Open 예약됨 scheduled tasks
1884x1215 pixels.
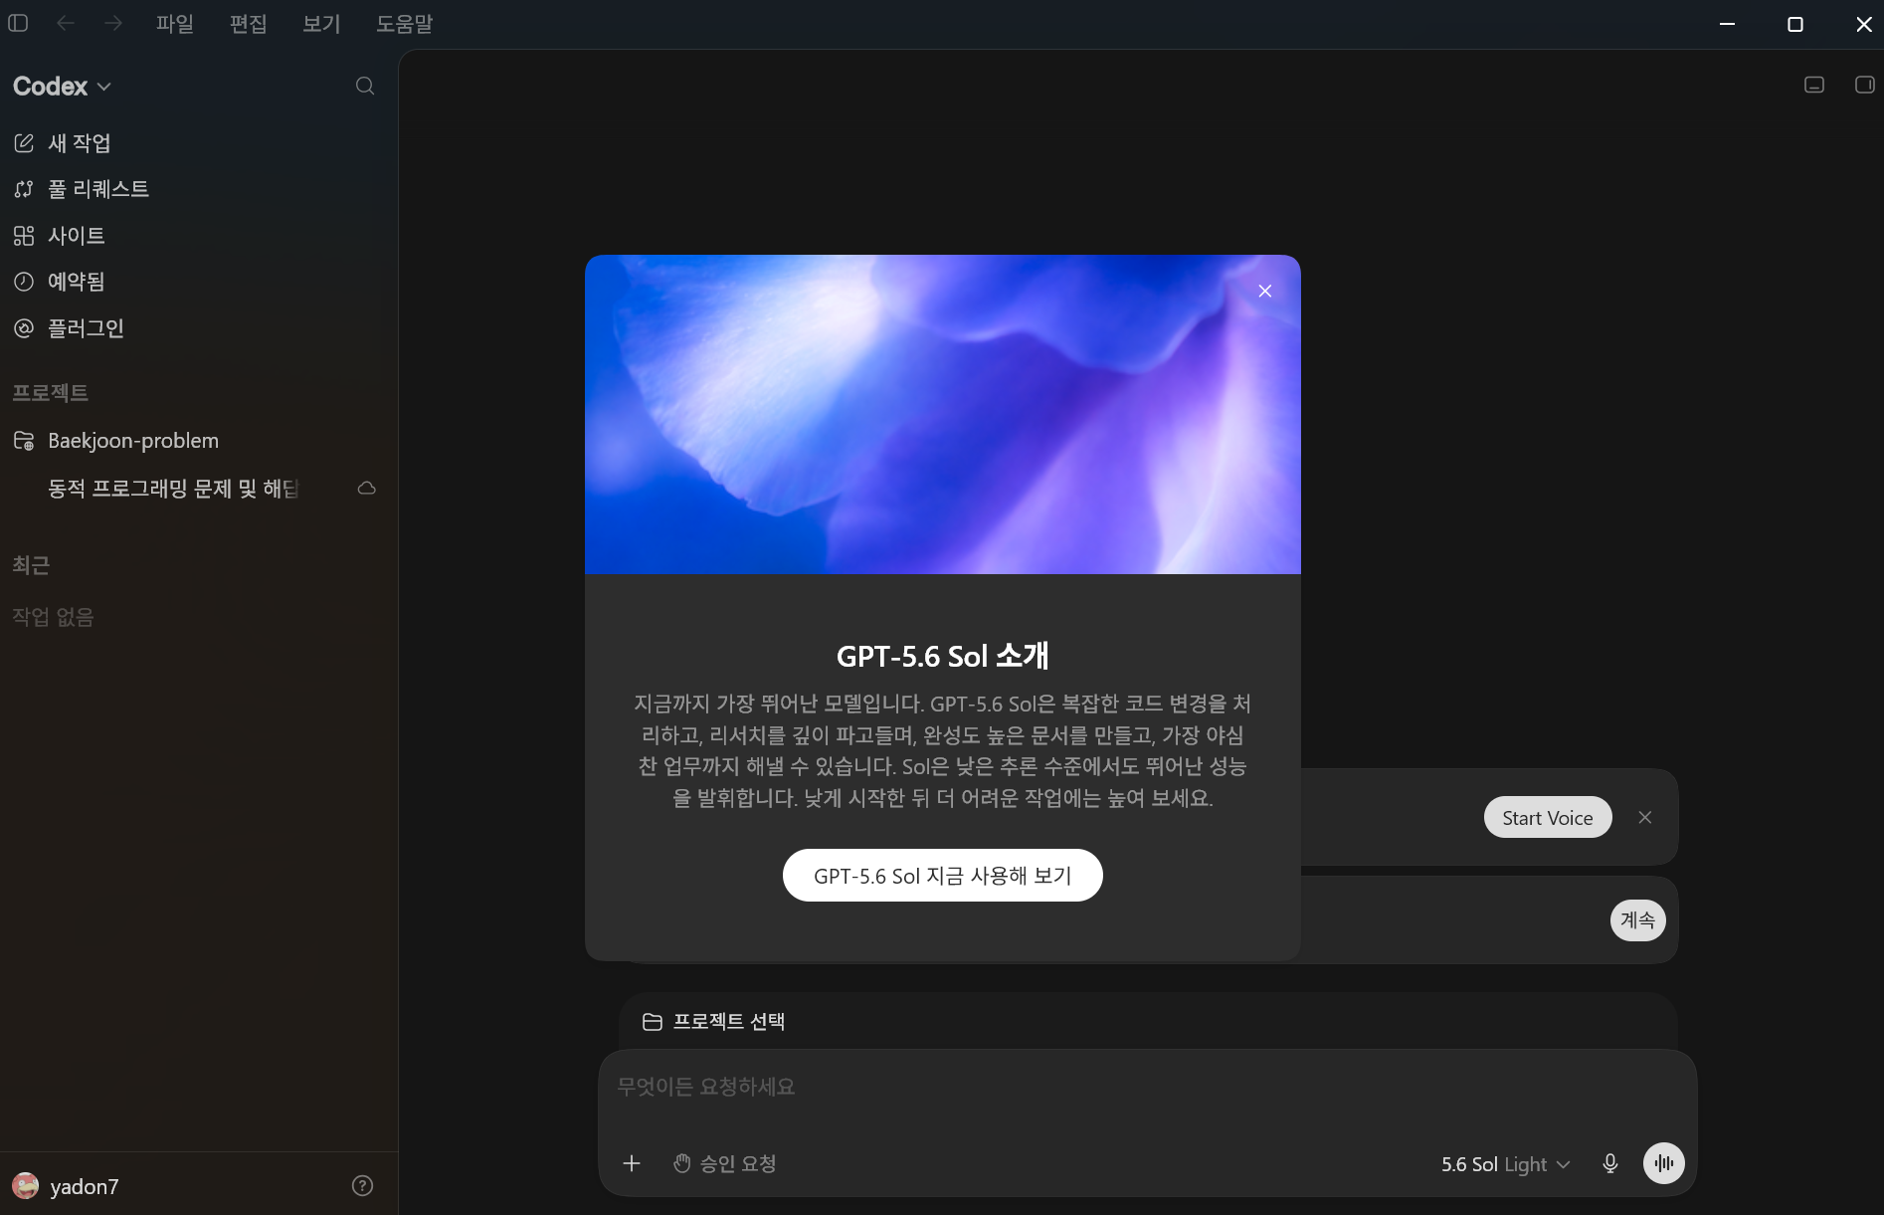(x=199, y=282)
